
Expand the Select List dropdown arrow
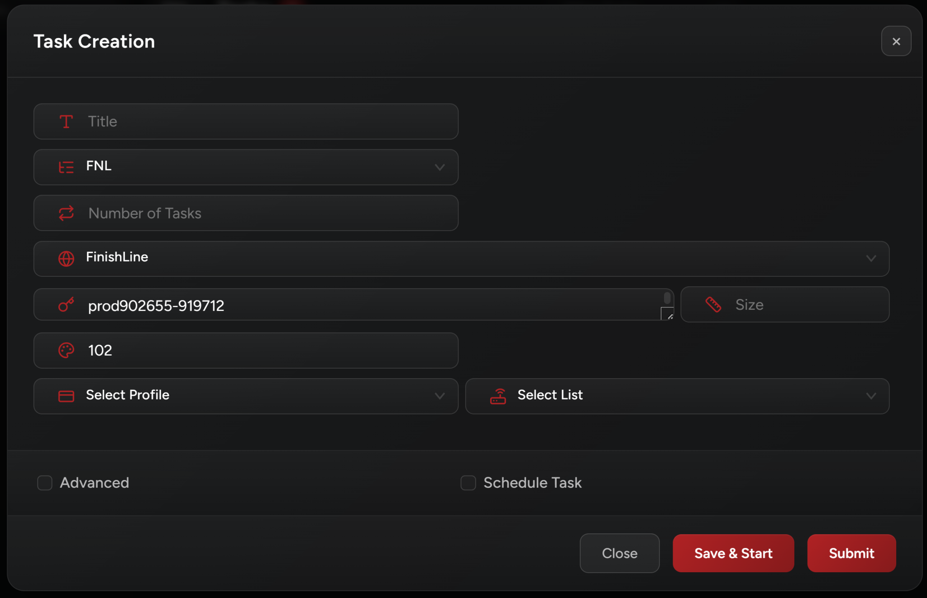point(871,396)
